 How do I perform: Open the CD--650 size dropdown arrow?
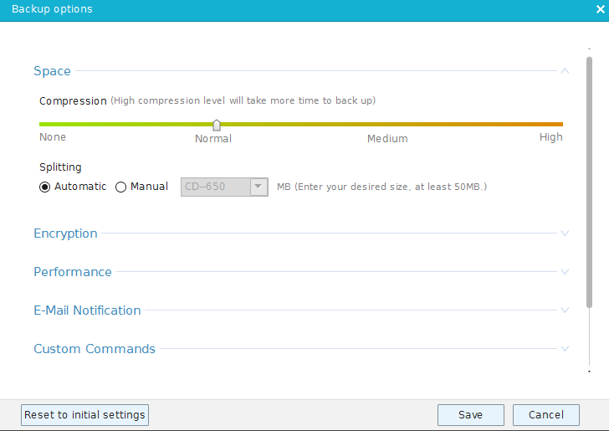258,187
